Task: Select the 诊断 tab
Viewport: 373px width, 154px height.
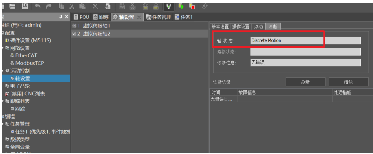Action: coord(273,26)
